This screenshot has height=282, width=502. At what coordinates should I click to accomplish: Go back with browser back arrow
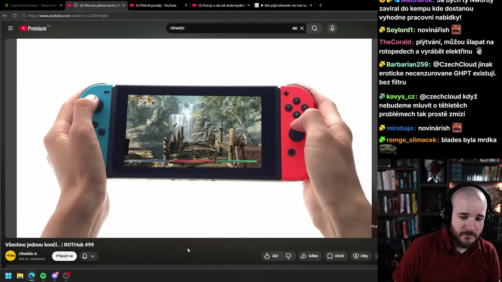click(5, 16)
